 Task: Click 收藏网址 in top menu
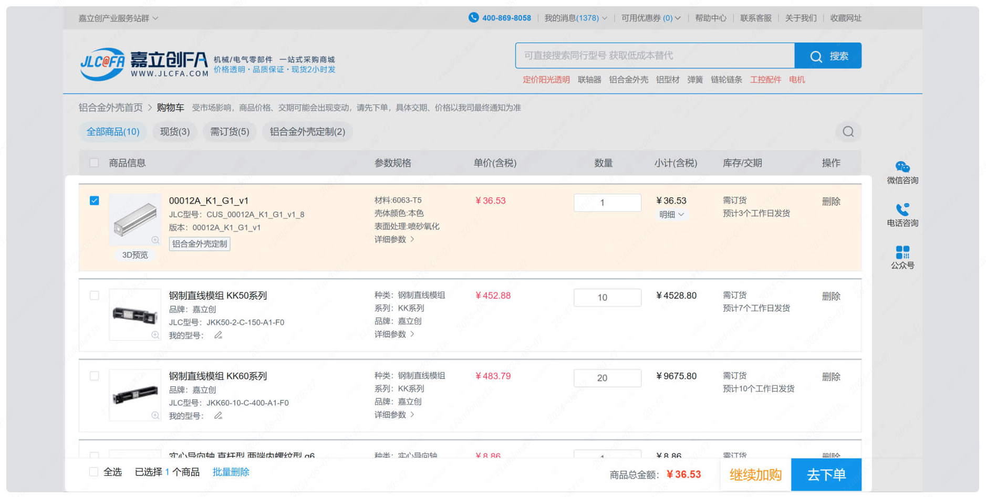point(846,18)
